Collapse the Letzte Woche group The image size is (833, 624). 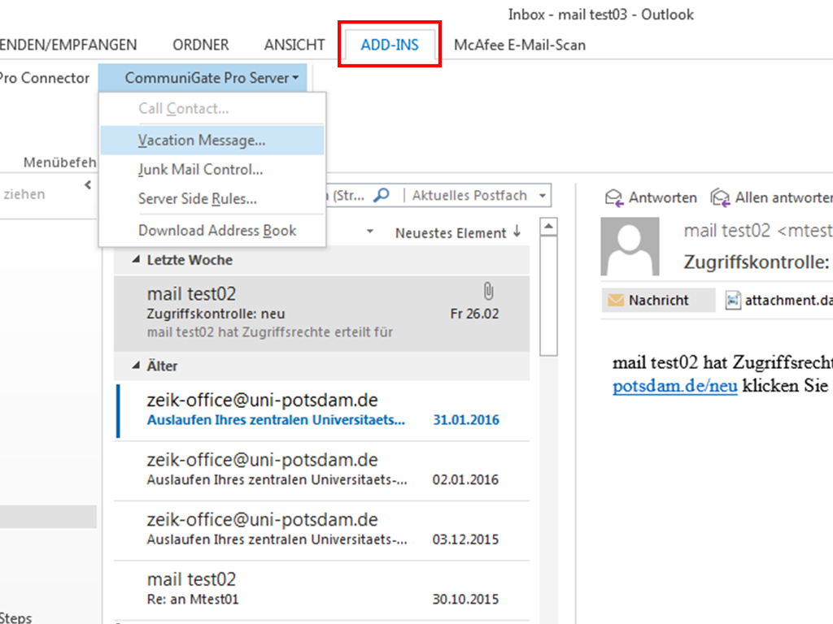(x=136, y=261)
